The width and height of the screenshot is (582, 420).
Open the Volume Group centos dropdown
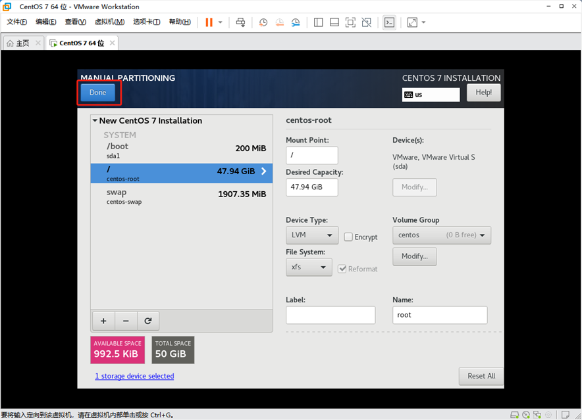pos(442,235)
